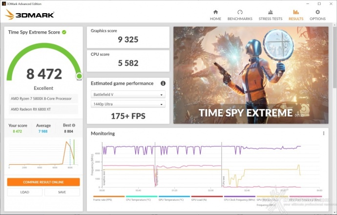Image resolution: width=337 pixels, height=215 pixels.
Task: Open the Options tab
Action: coord(317,15)
